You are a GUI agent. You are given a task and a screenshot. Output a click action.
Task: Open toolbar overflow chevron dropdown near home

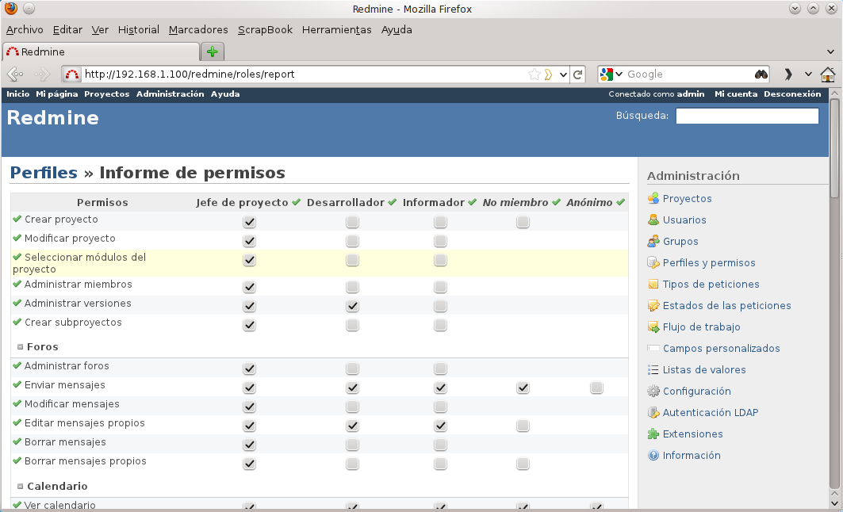(808, 75)
